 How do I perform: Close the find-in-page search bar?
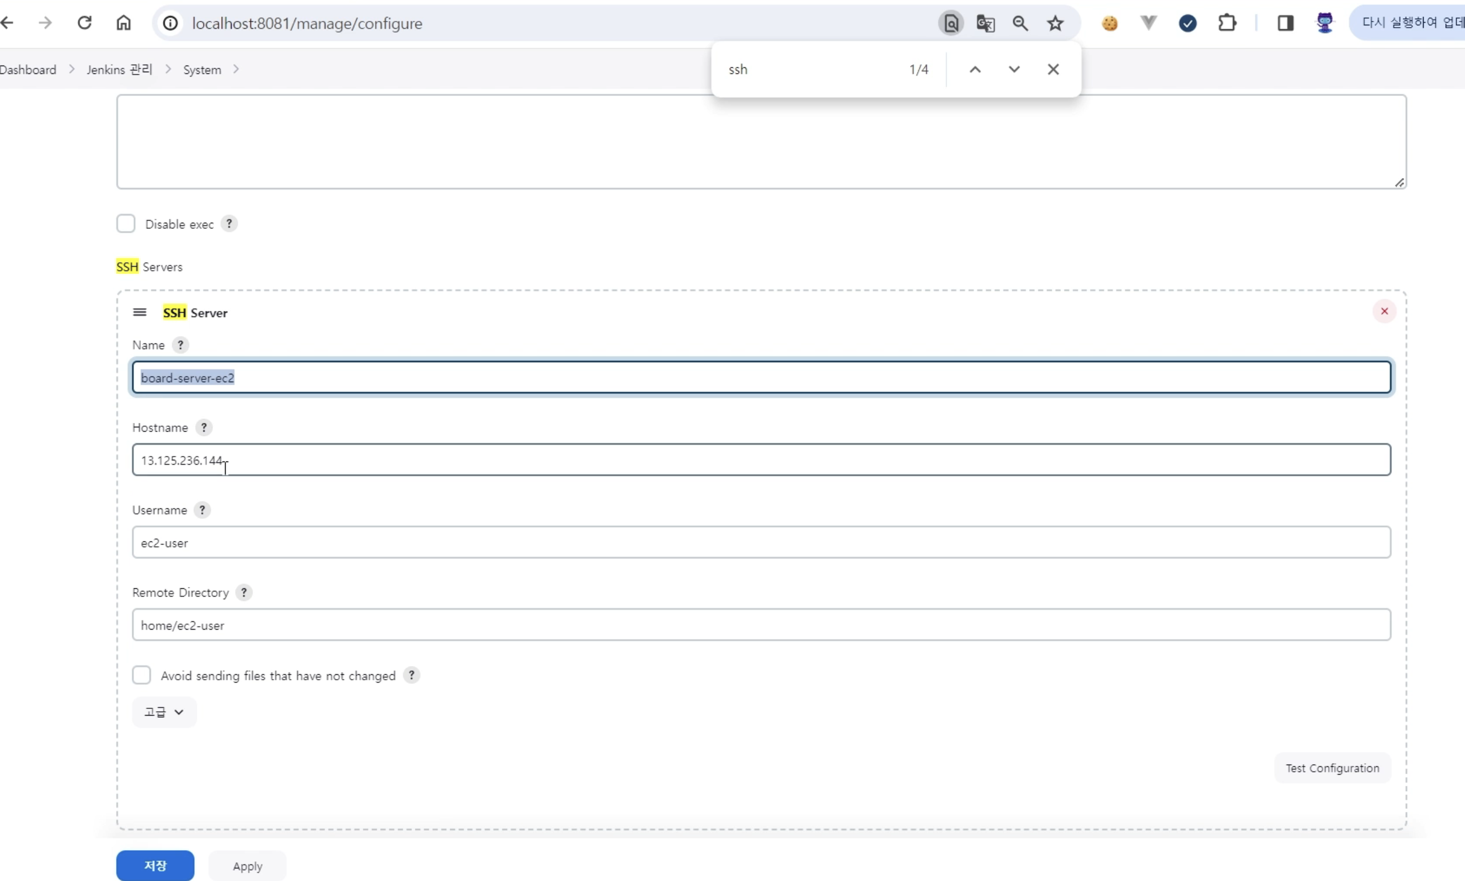click(x=1053, y=69)
